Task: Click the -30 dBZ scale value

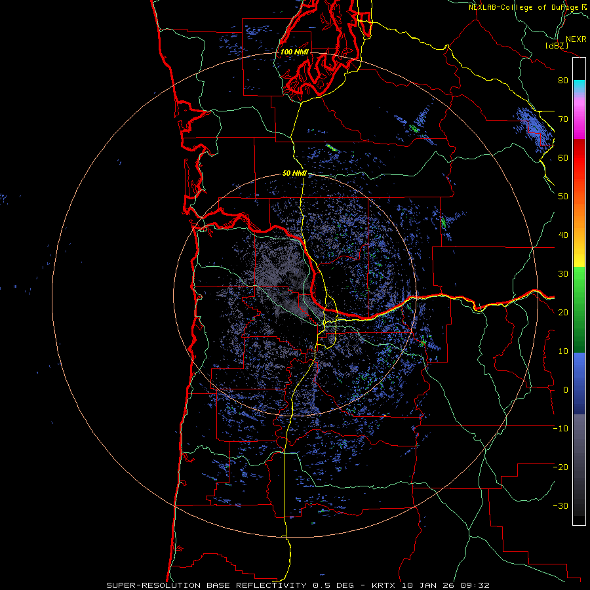Action: (x=560, y=506)
